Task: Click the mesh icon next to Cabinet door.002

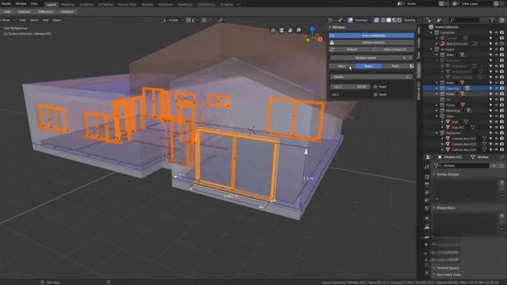Action: click(x=448, y=138)
